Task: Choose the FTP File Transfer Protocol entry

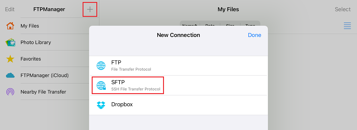Action: [x=178, y=66]
